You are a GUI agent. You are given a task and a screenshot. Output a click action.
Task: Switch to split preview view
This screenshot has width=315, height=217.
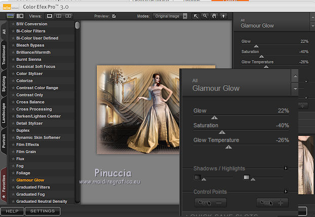click(x=60, y=16)
